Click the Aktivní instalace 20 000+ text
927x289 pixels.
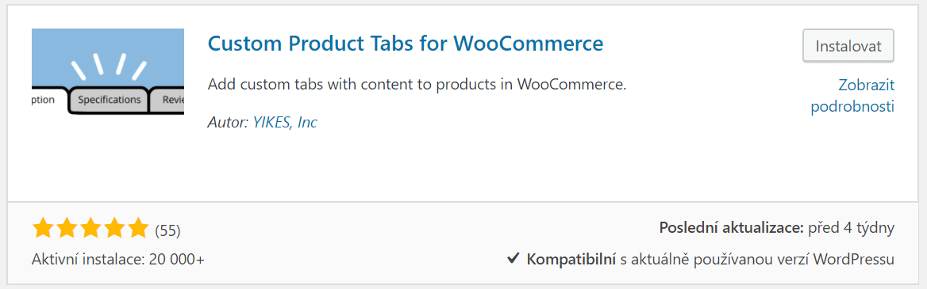118,259
